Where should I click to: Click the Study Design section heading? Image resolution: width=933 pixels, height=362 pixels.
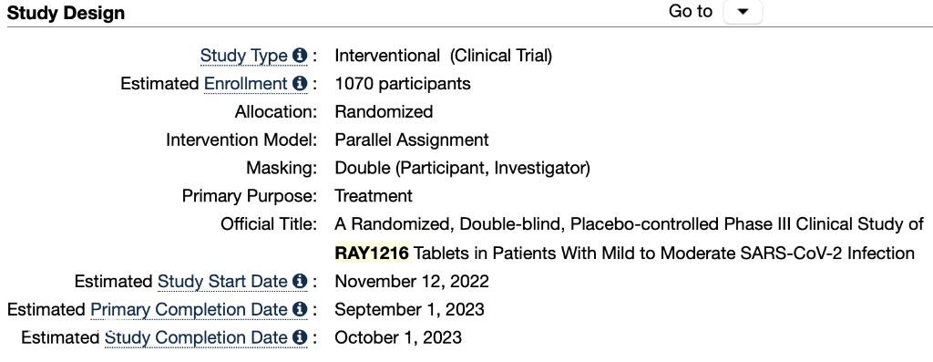[66, 13]
